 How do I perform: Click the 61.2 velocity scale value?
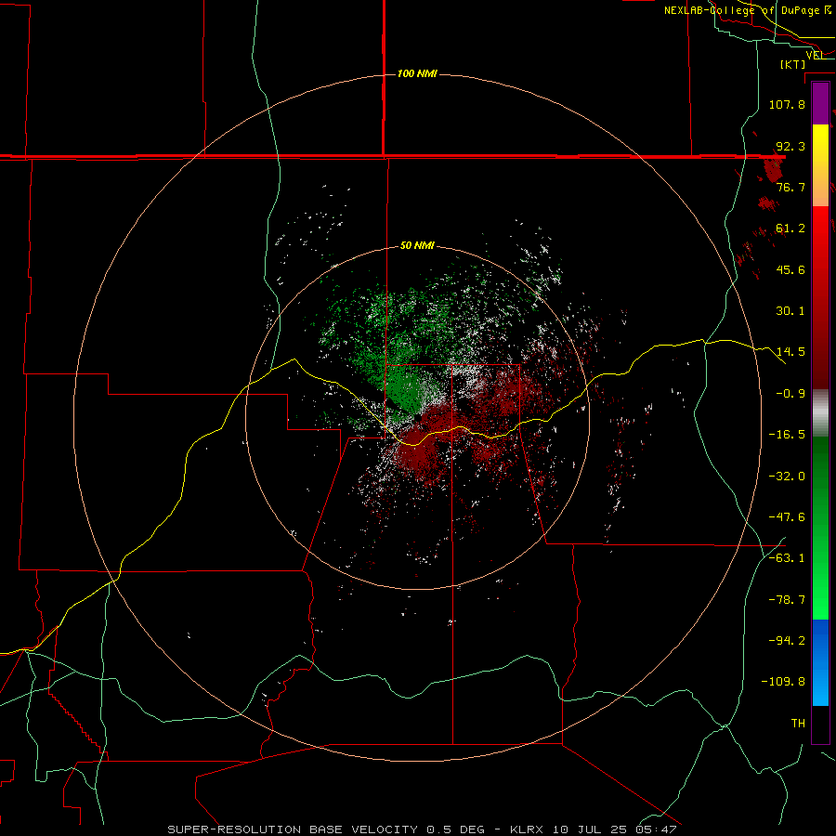click(790, 229)
